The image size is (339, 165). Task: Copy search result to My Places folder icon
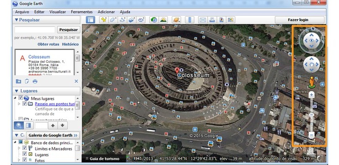(x=19, y=81)
